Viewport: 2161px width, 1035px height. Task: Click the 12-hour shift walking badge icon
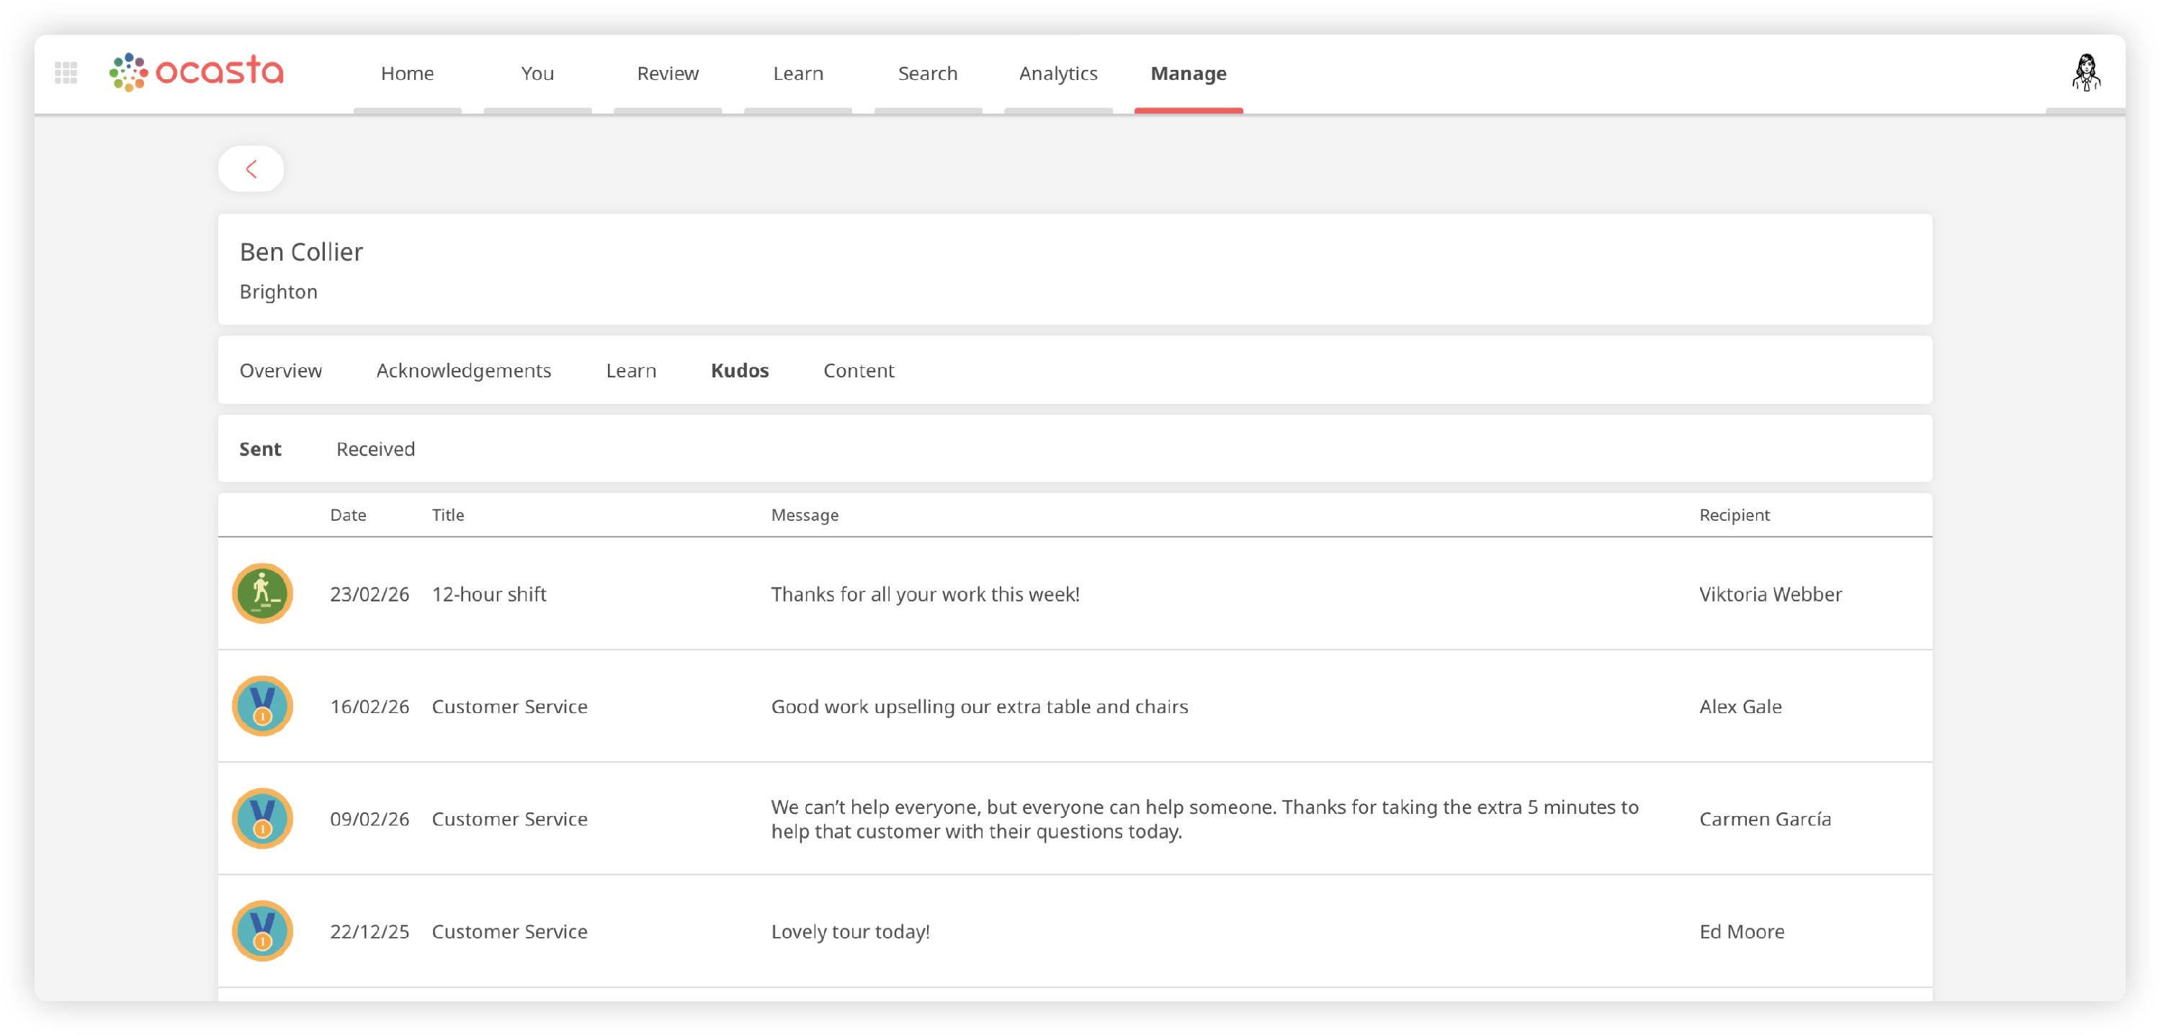263,593
